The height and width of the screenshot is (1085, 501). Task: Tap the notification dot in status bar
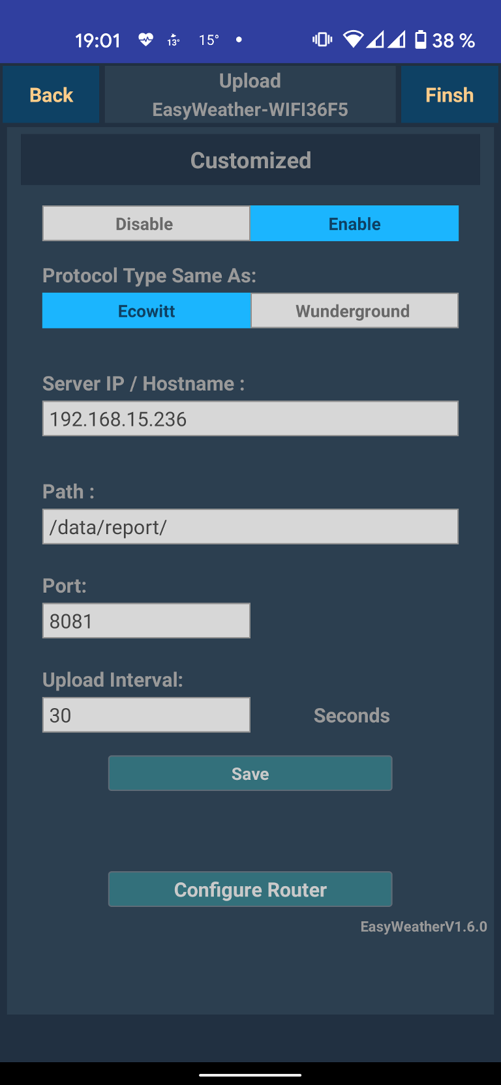(x=239, y=40)
